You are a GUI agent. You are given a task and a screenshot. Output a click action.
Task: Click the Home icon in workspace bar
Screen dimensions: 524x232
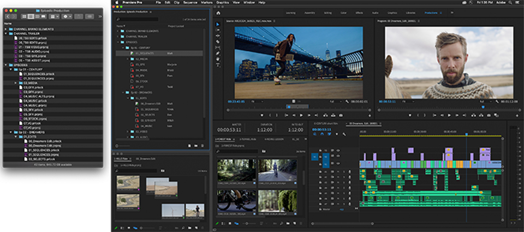pyautogui.click(x=218, y=13)
